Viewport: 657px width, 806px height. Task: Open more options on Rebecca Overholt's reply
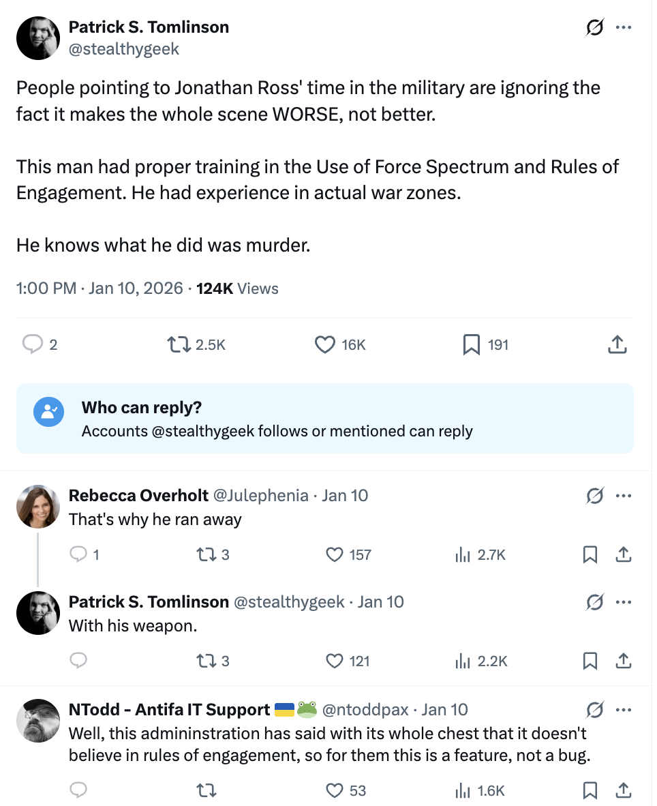(x=623, y=496)
